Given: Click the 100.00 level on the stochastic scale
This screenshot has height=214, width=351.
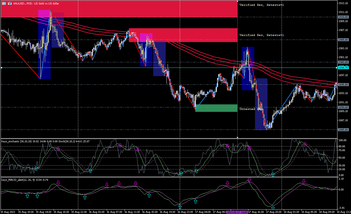Looking at the screenshot, I should (x=343, y=141).
